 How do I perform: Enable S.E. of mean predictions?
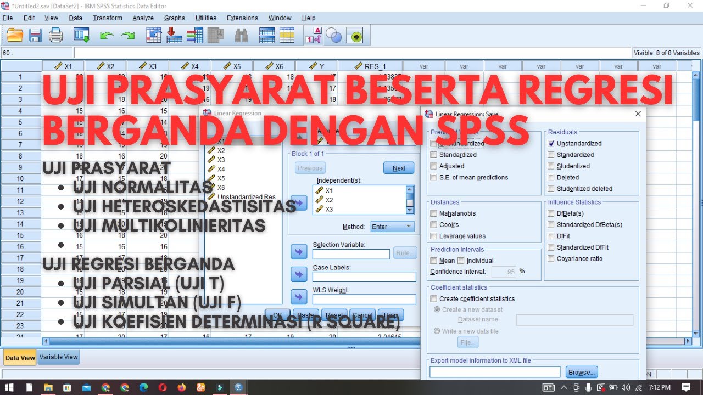pyautogui.click(x=434, y=177)
